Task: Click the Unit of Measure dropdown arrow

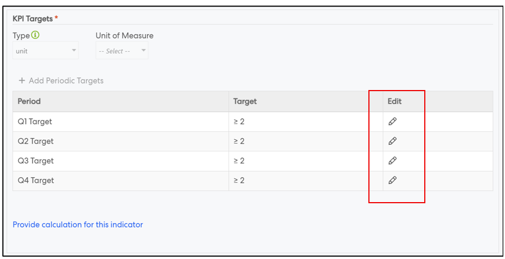Action: click(x=144, y=51)
